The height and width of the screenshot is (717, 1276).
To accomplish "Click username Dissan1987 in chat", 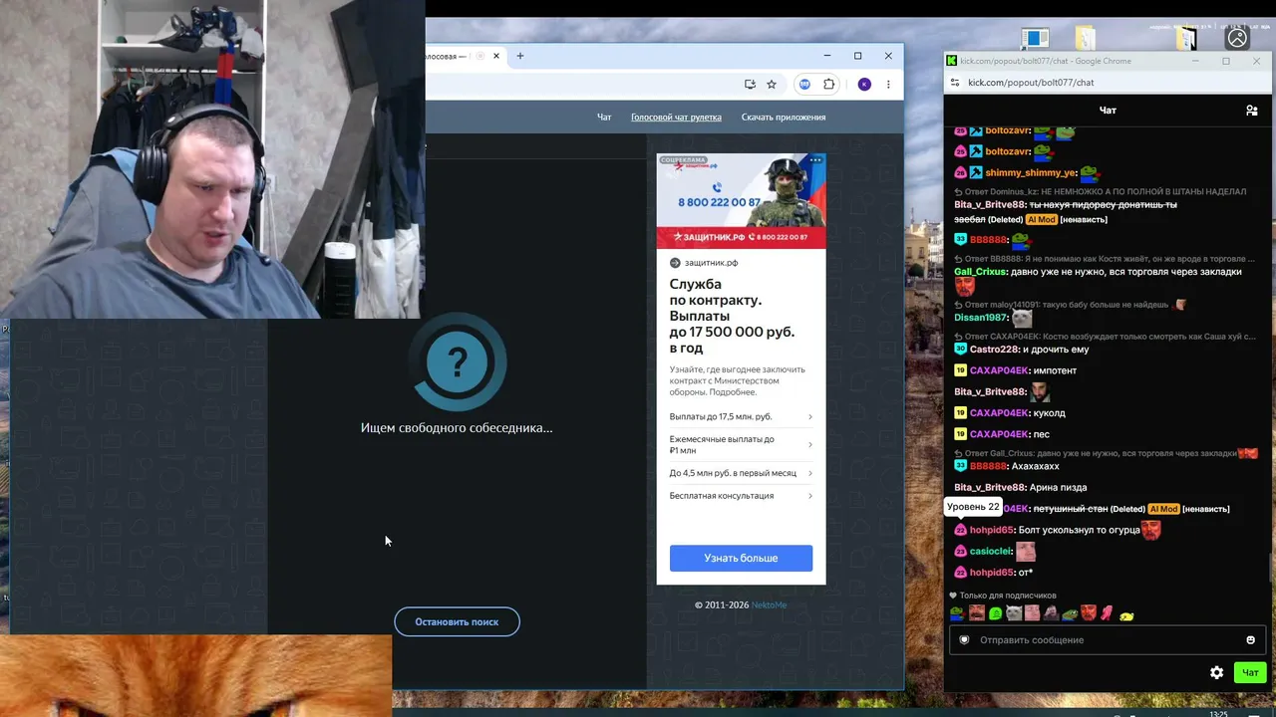I will (981, 318).
